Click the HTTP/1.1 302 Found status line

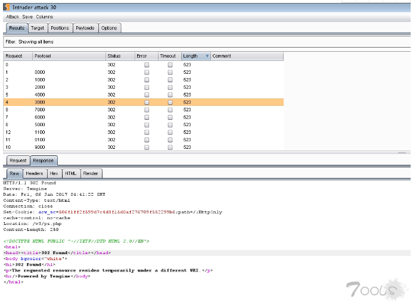coord(30,183)
